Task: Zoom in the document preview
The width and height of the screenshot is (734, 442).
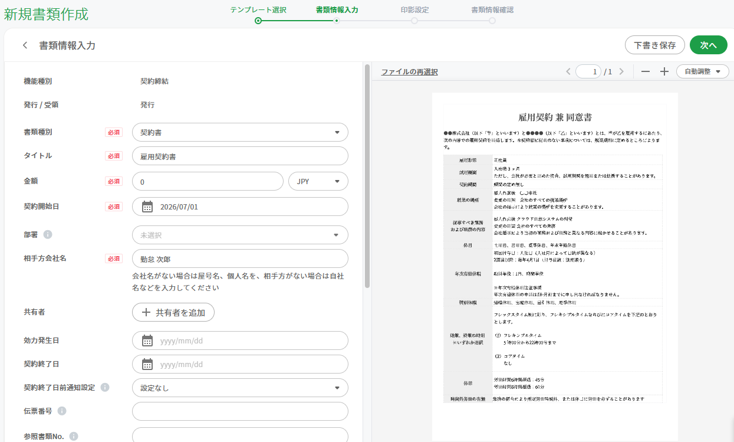Action: pos(664,71)
